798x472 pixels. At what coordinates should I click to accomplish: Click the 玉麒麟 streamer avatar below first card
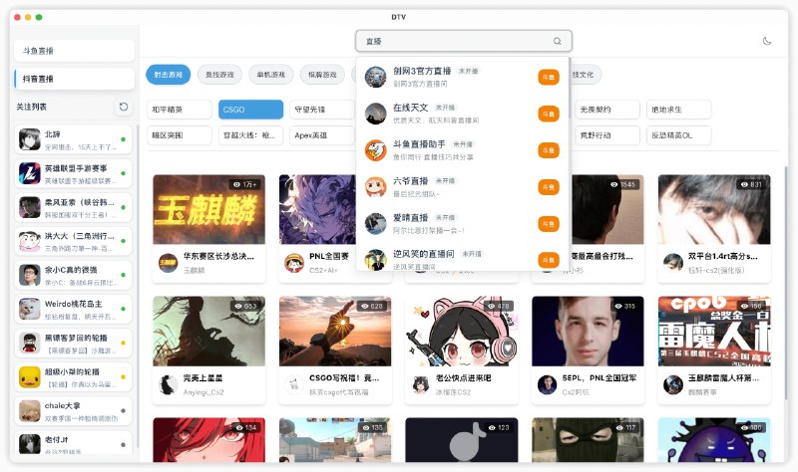(168, 263)
